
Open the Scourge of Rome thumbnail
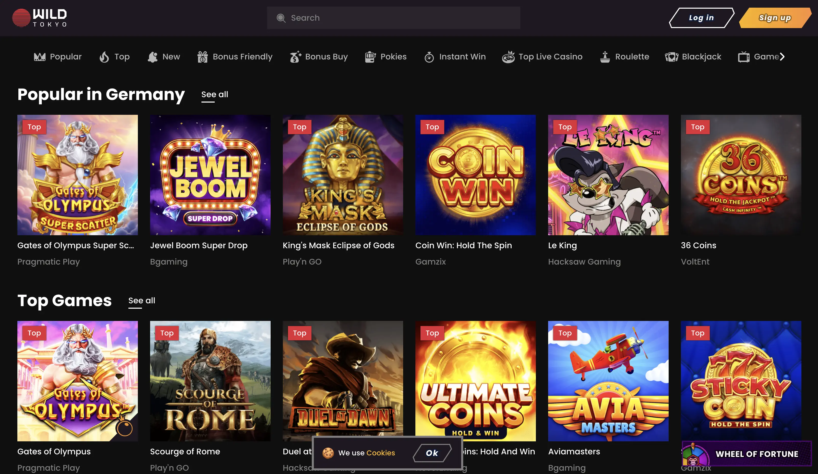[210, 381]
